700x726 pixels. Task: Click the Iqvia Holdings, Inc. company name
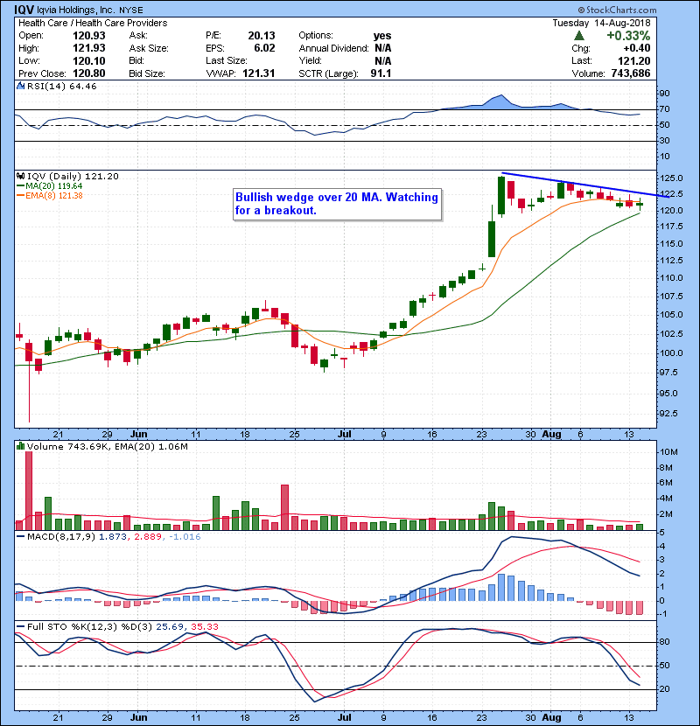pyautogui.click(x=76, y=10)
